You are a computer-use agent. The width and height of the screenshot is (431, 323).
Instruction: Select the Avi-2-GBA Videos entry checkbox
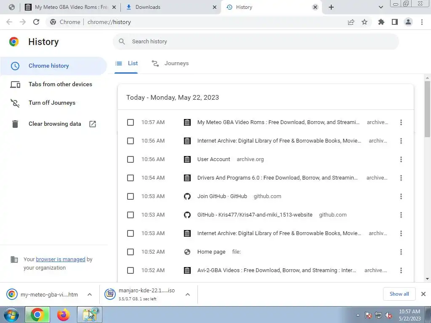[130, 270]
